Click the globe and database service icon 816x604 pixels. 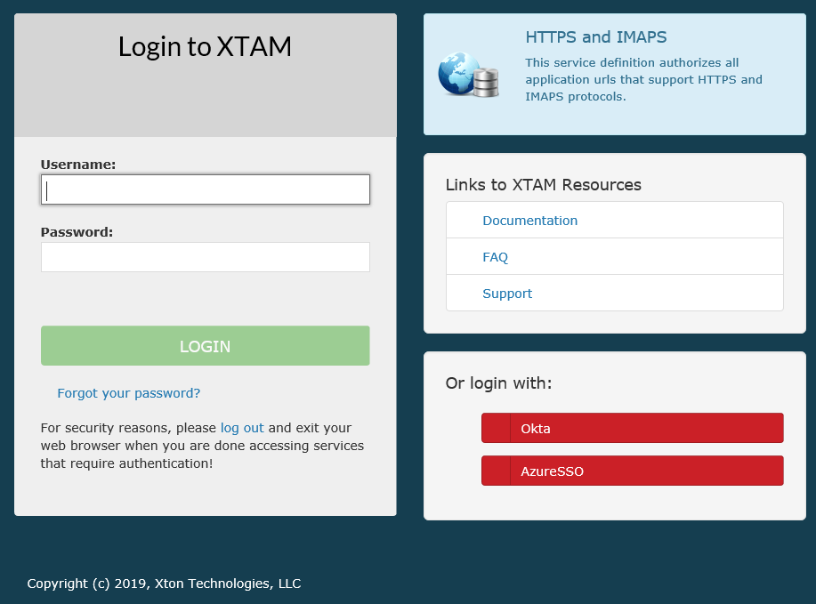[468, 75]
